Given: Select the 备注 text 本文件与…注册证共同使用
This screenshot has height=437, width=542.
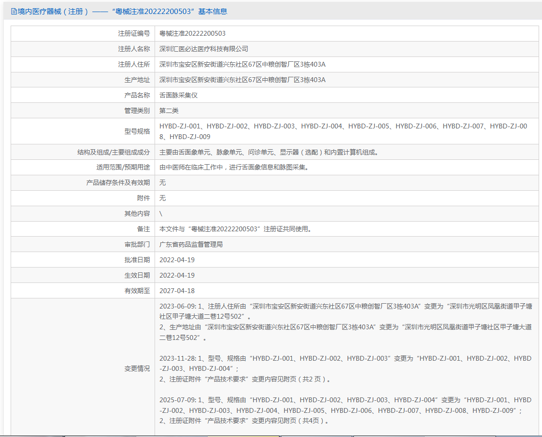Looking at the screenshot, I should [x=235, y=229].
